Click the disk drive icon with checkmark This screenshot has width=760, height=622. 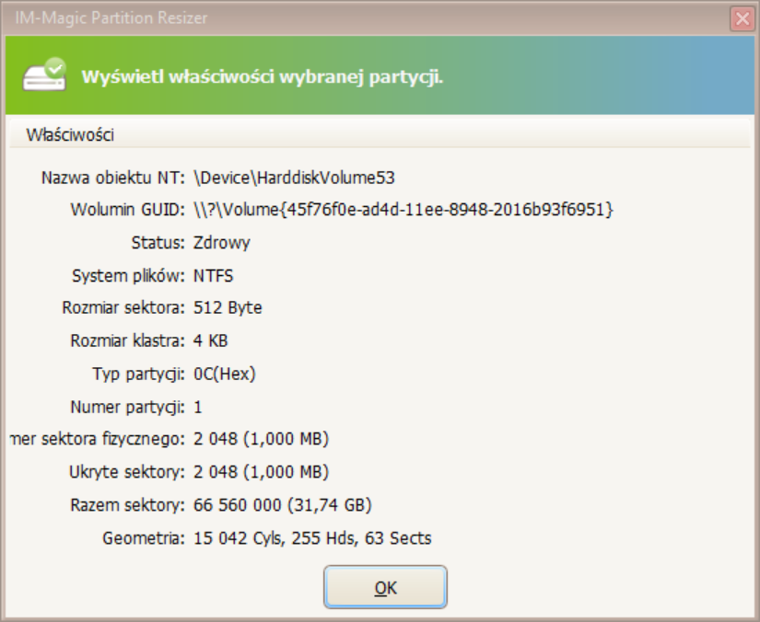(44, 74)
